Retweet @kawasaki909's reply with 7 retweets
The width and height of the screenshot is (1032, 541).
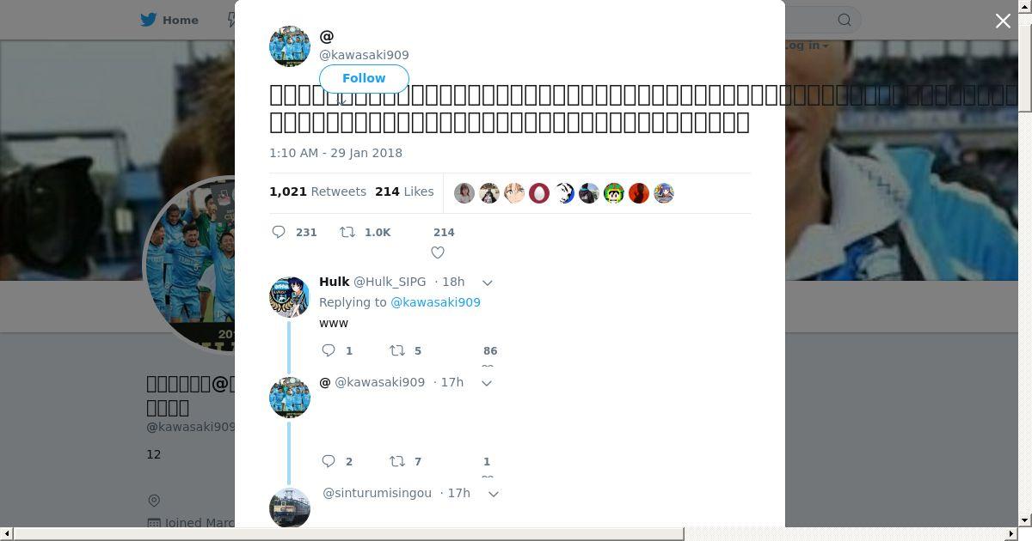[396, 461]
